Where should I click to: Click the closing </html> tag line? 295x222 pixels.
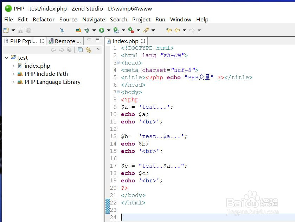133,203
